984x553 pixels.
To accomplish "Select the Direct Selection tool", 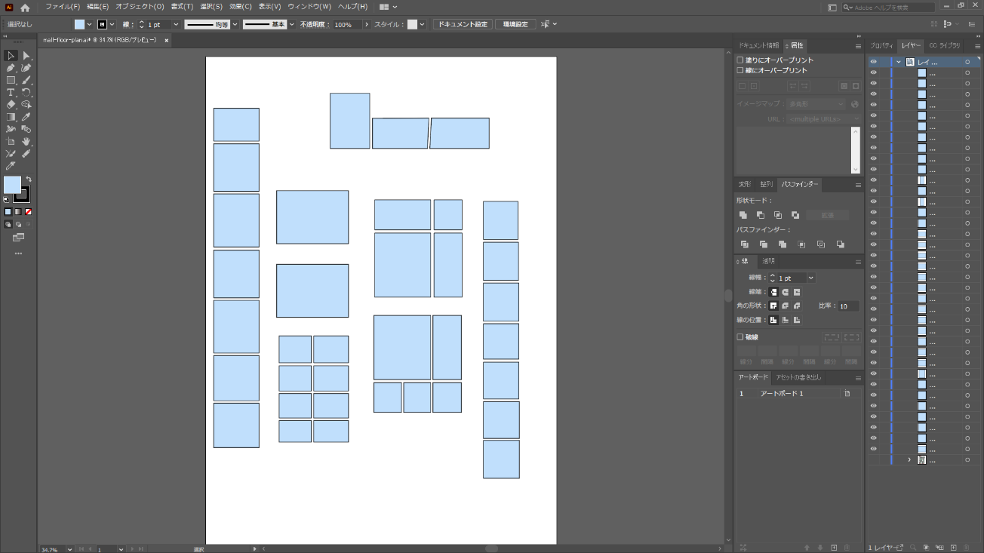I will pos(26,56).
